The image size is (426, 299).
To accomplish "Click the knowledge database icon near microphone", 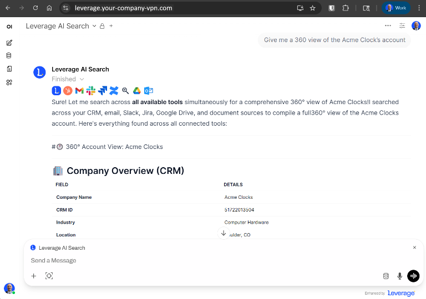I will point(386,276).
